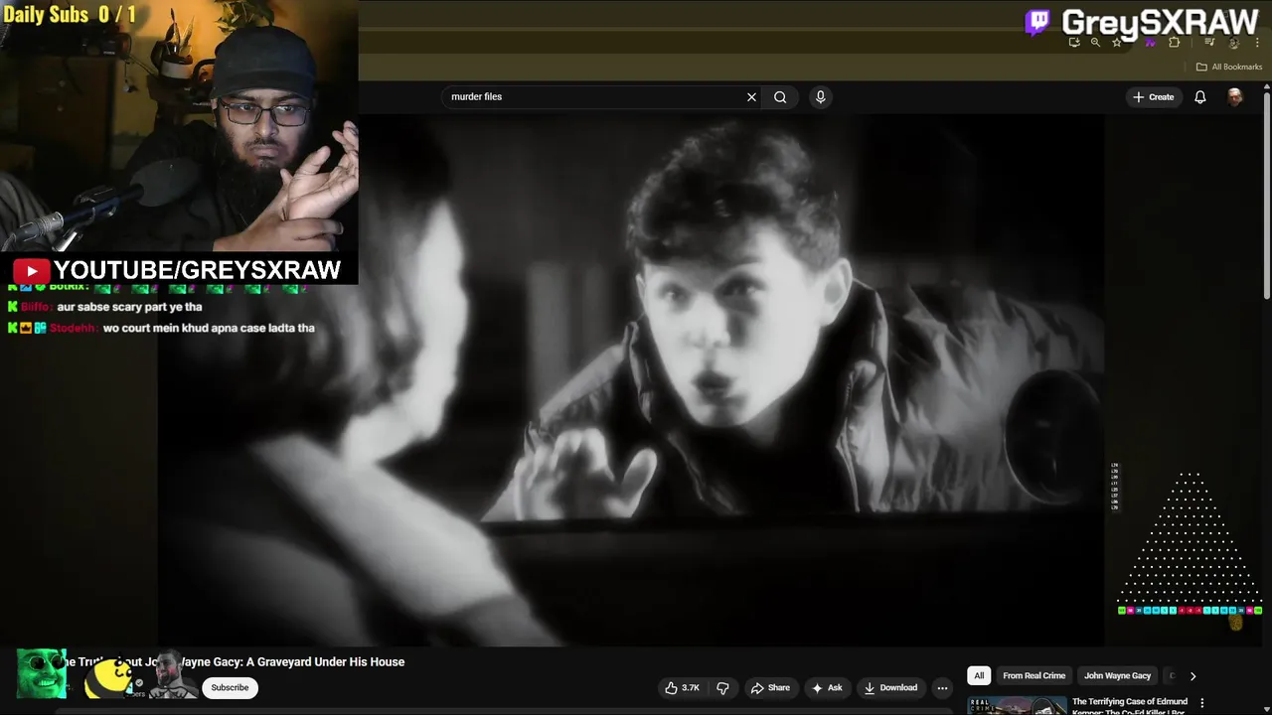This screenshot has width=1272, height=715.
Task: Click the purple extension icon in toolbar
Action: pyautogui.click(x=1150, y=43)
